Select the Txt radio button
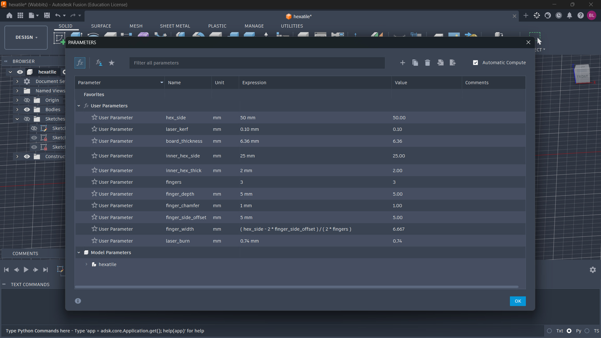 point(549,331)
